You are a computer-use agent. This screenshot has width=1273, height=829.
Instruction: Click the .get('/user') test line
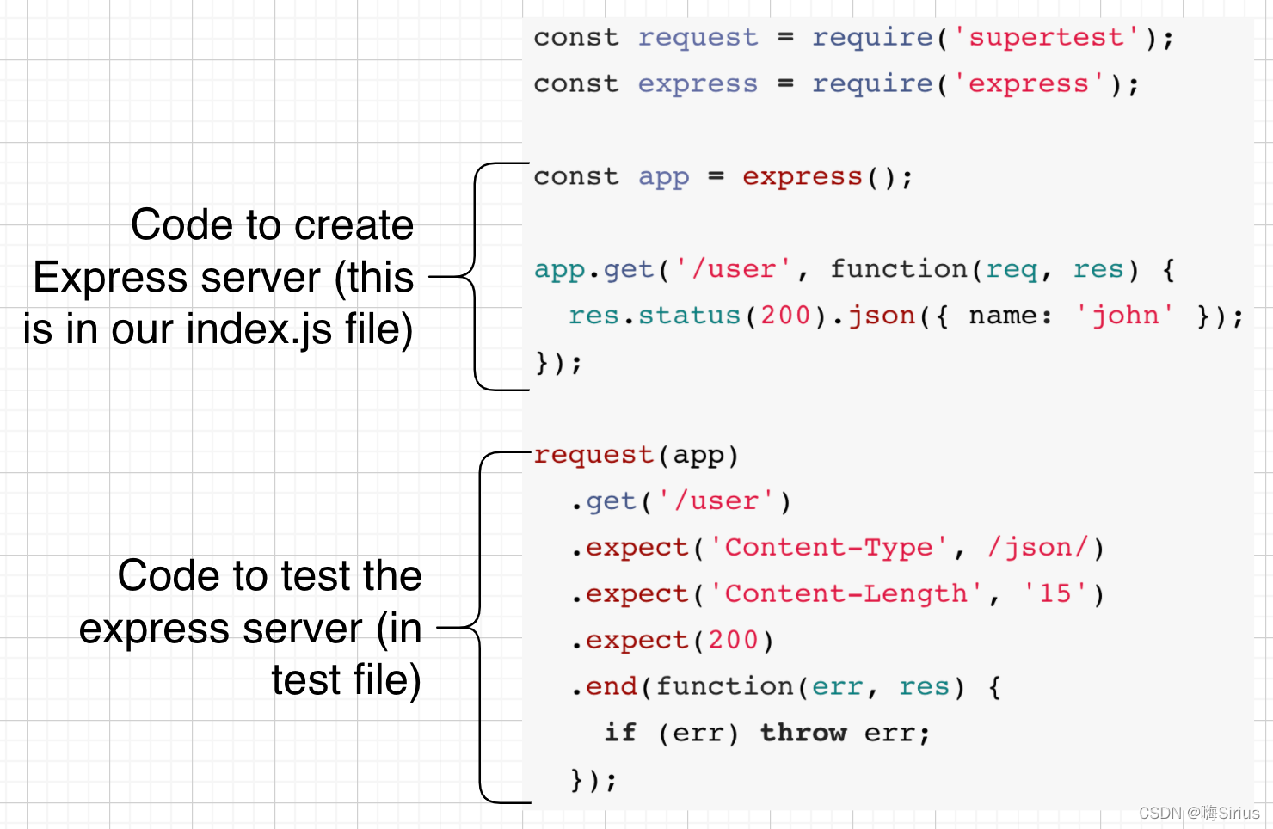[x=680, y=502]
